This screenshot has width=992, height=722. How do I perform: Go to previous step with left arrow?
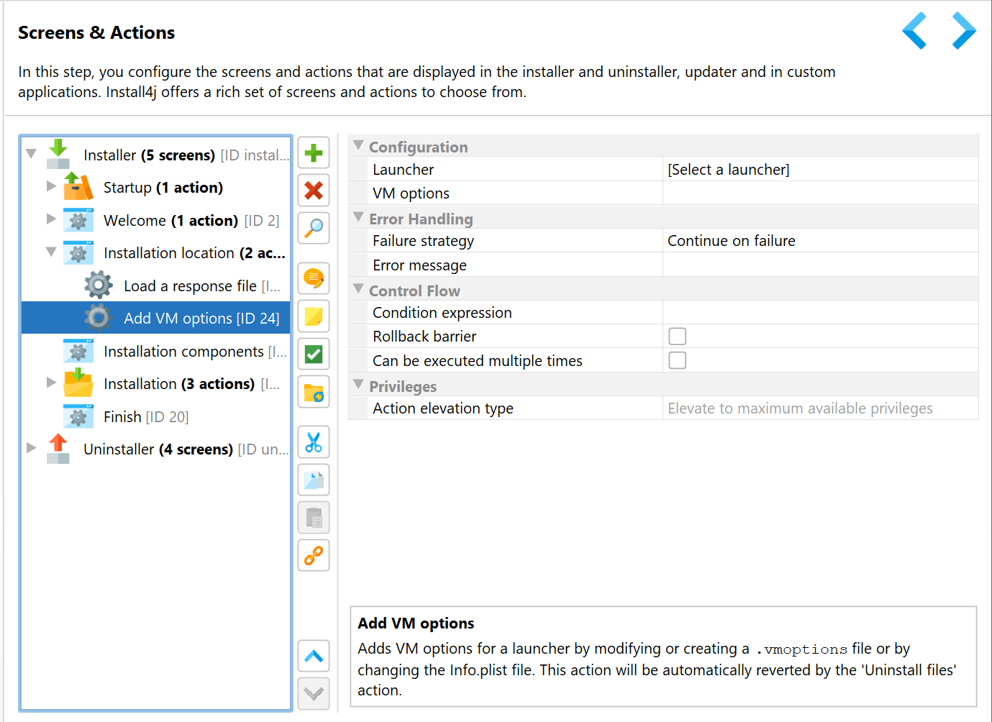[x=914, y=31]
